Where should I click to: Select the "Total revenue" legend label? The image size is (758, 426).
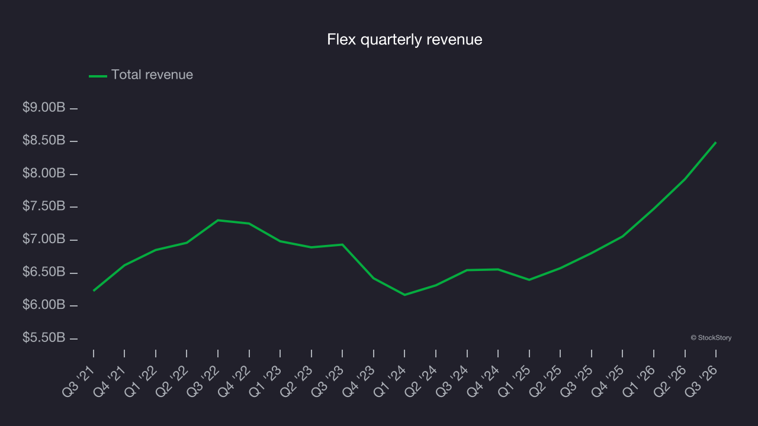coord(152,75)
